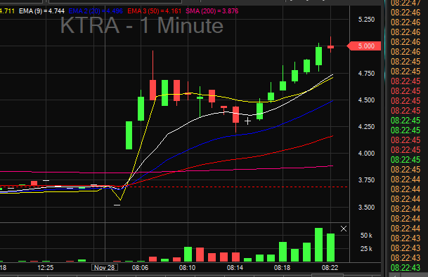Click the 4.000 price axis label
This screenshot has width=428, height=277.
tap(366, 154)
